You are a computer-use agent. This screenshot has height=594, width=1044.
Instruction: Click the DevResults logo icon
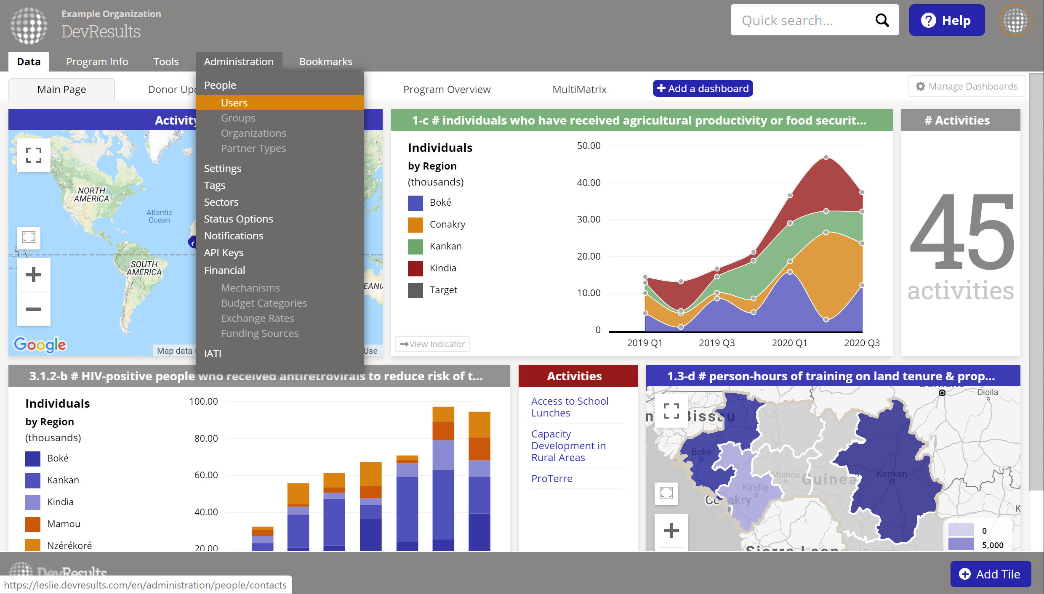(29, 25)
